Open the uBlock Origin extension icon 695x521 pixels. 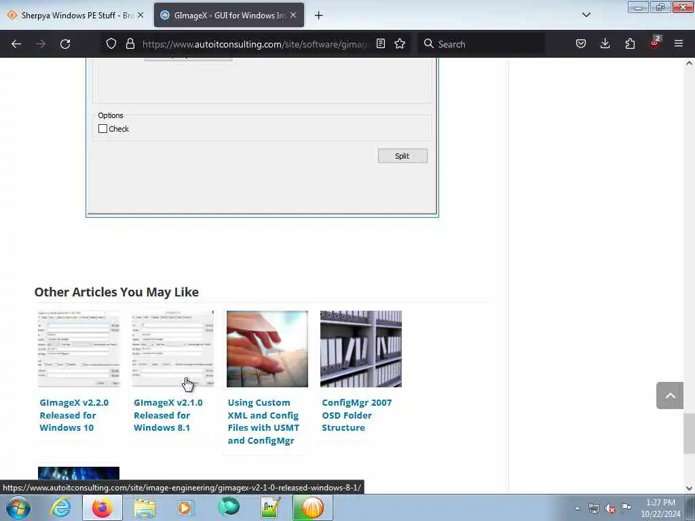click(655, 43)
